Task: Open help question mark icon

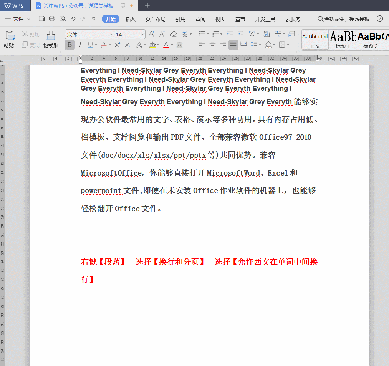Action: [379, 18]
